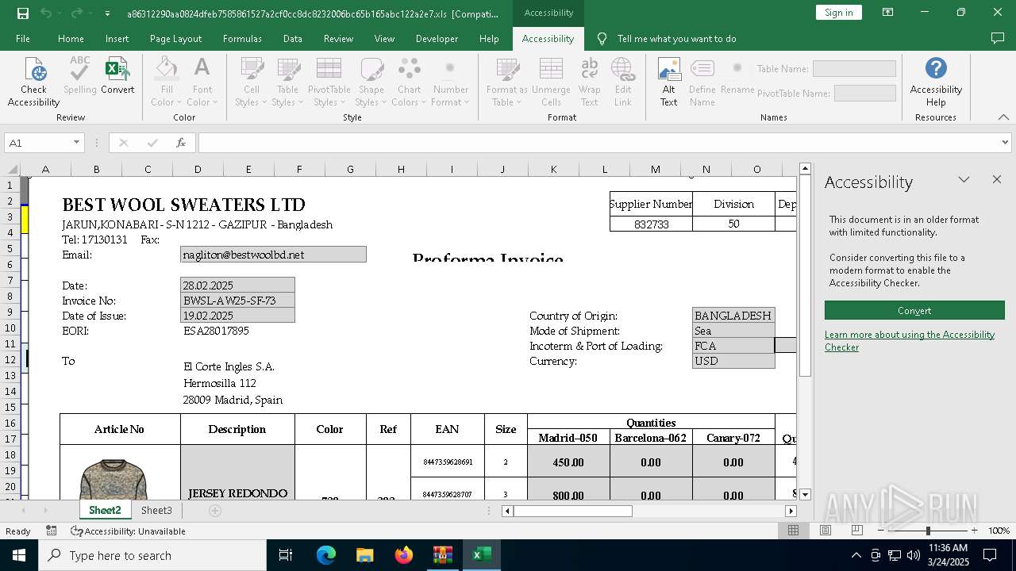This screenshot has height=571, width=1016.
Task: Click the Font Color icon
Action: pos(202,69)
